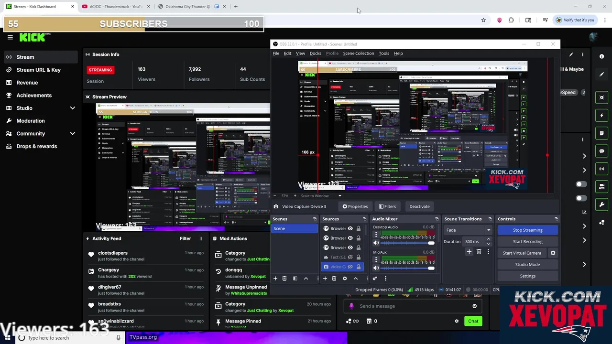Screen dimensions: 612x344
Task: Toggle visibility of Video Capture source
Action: tap(350, 267)
